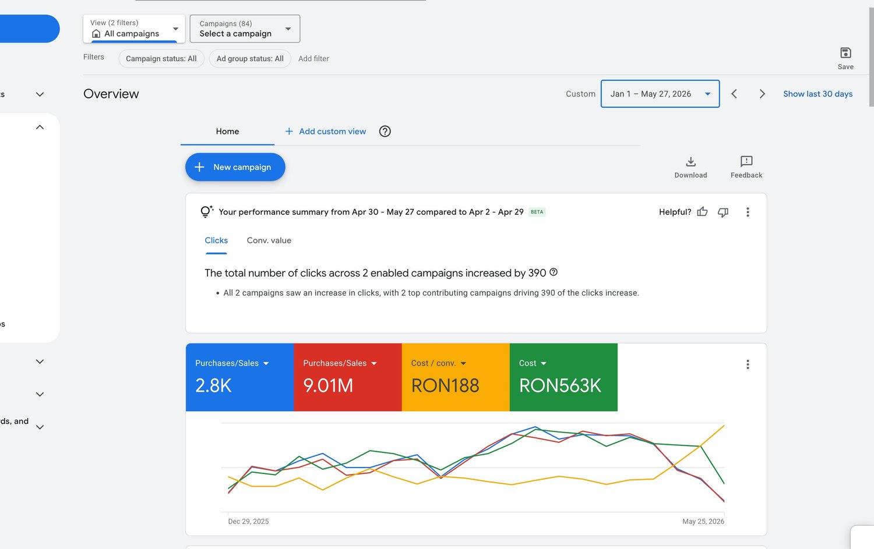The image size is (874, 549).
Task: Click the thumbs down icon
Action: 723,212
